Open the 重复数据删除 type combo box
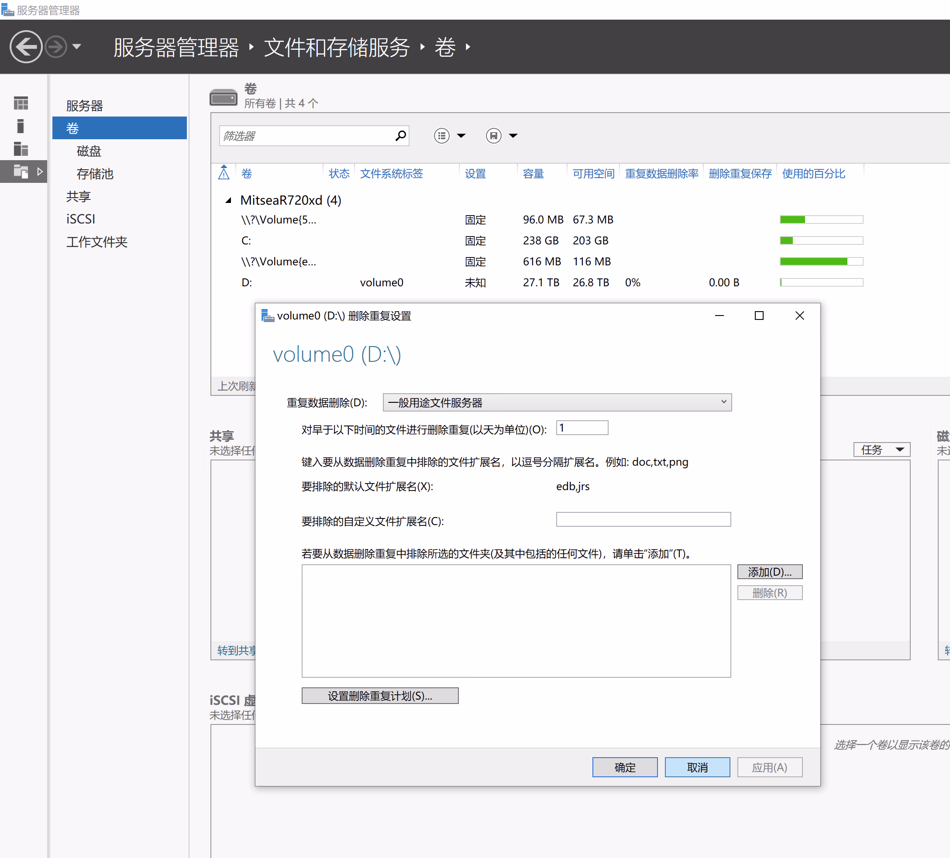This screenshot has width=950, height=858. [x=557, y=402]
